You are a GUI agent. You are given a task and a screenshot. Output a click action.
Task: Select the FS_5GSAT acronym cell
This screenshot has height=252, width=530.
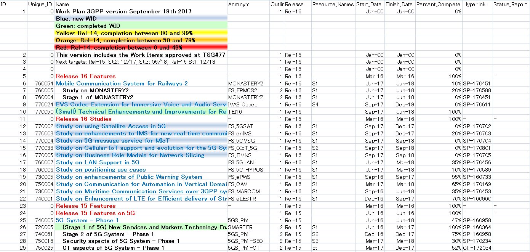coord(248,126)
